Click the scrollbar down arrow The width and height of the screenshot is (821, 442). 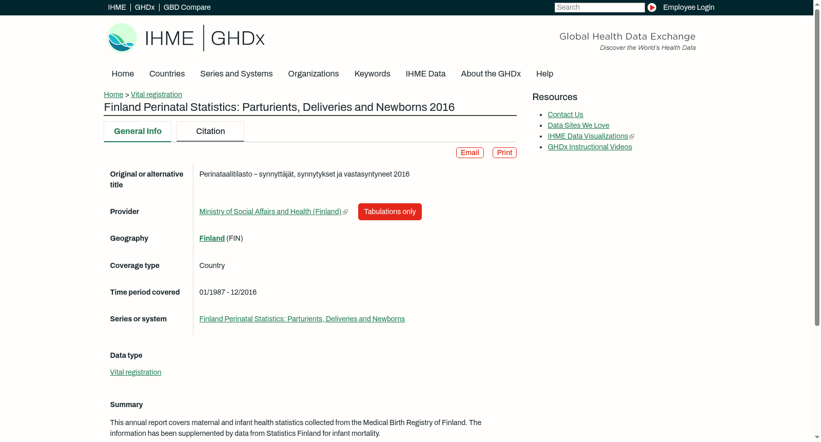coord(817,438)
